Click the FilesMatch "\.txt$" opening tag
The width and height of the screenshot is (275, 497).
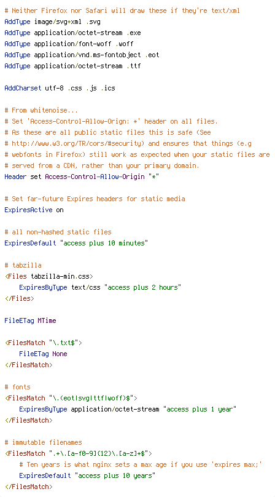point(44,343)
